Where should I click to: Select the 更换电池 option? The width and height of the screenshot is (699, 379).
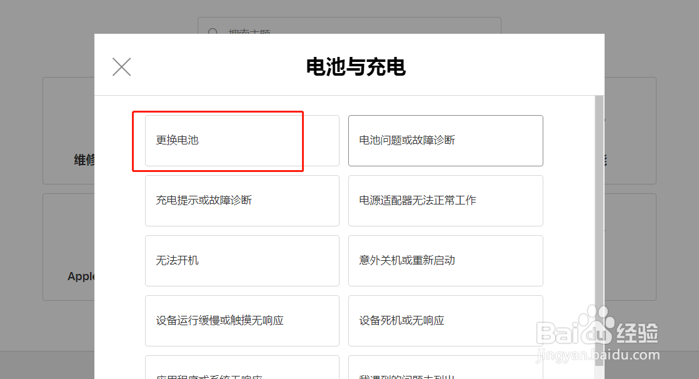242,141
